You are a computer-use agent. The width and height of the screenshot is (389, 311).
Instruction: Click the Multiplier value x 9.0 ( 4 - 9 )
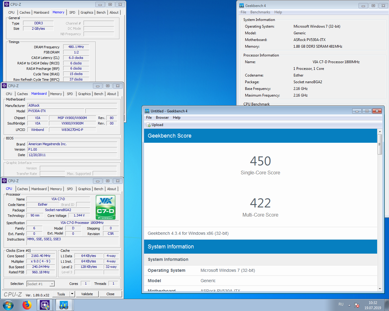(41, 261)
